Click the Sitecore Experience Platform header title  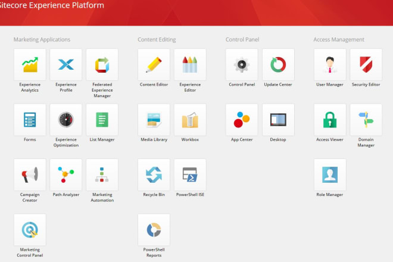[51, 5]
